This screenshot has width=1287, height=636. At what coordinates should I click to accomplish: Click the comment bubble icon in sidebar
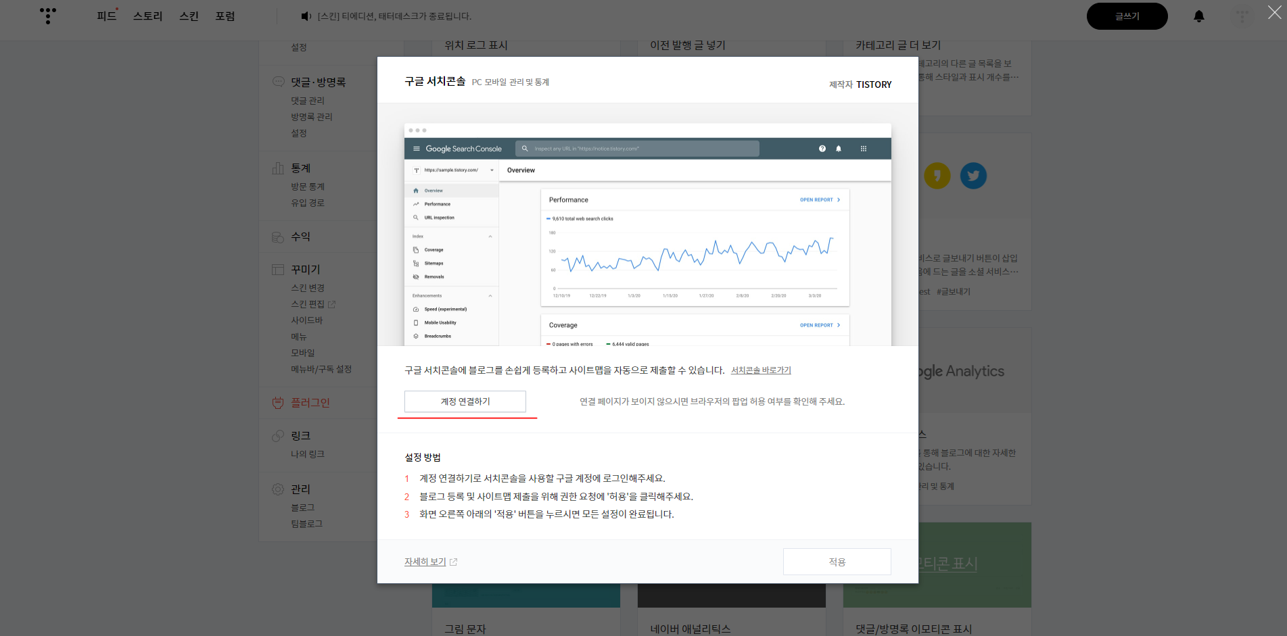pyautogui.click(x=278, y=82)
